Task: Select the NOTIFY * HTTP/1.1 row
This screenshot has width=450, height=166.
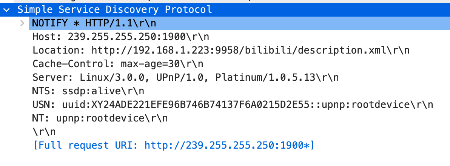Action: 239,23
